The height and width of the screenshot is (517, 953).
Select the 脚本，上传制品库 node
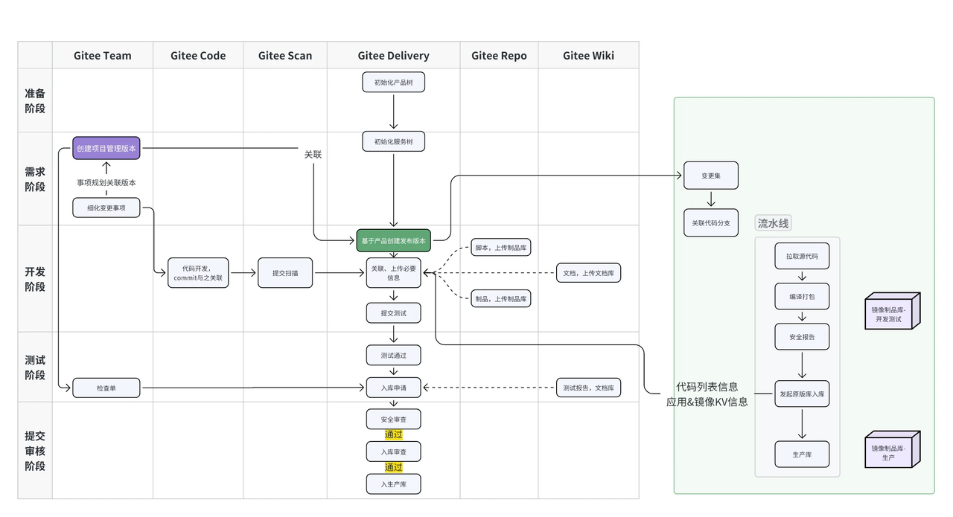pos(501,248)
